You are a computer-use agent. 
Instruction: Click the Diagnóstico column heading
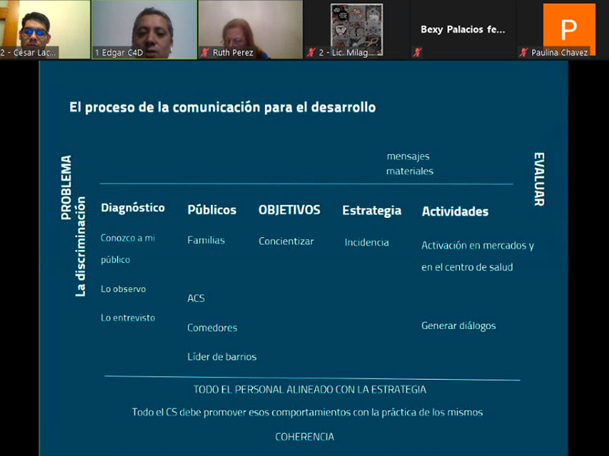coord(132,207)
